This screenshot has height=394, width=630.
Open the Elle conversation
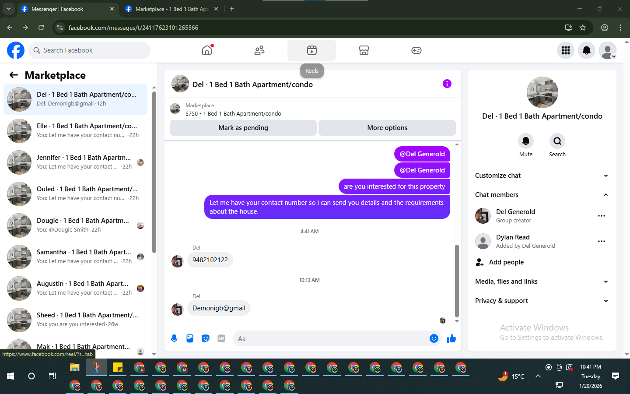point(75,131)
